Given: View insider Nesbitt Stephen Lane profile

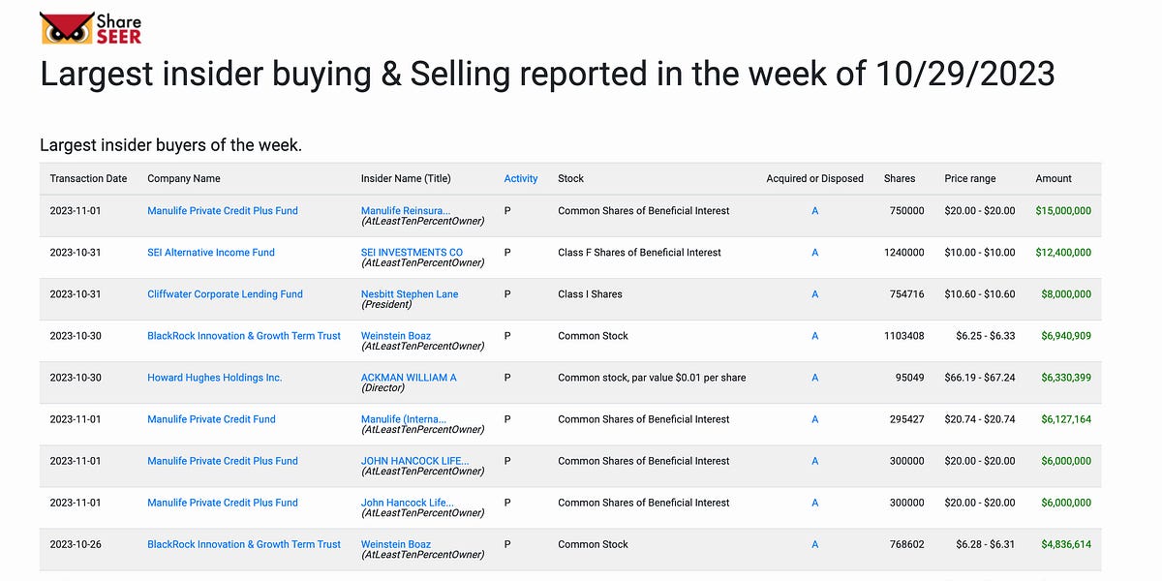Looking at the screenshot, I should (410, 293).
